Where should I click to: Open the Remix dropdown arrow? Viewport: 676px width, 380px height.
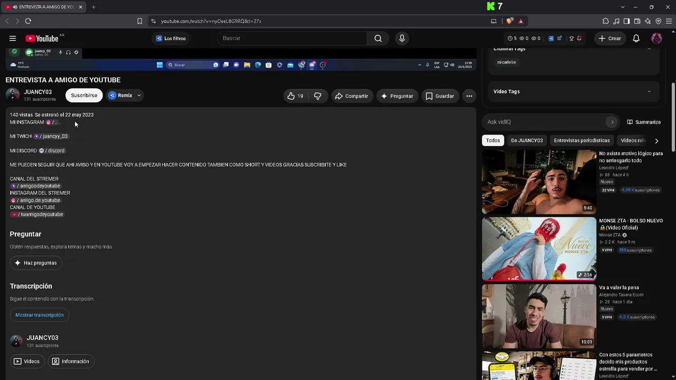coord(139,96)
